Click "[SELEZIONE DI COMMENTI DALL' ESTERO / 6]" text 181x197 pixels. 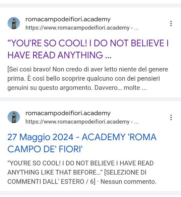(x=77, y=177)
